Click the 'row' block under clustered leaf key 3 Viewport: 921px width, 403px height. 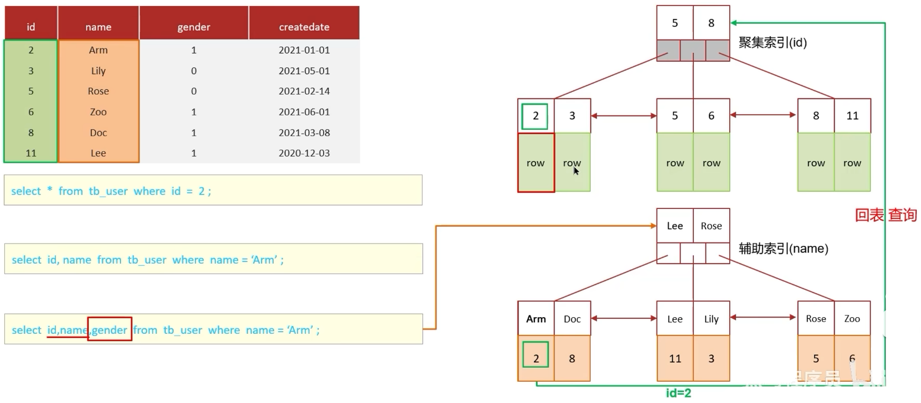coord(572,163)
